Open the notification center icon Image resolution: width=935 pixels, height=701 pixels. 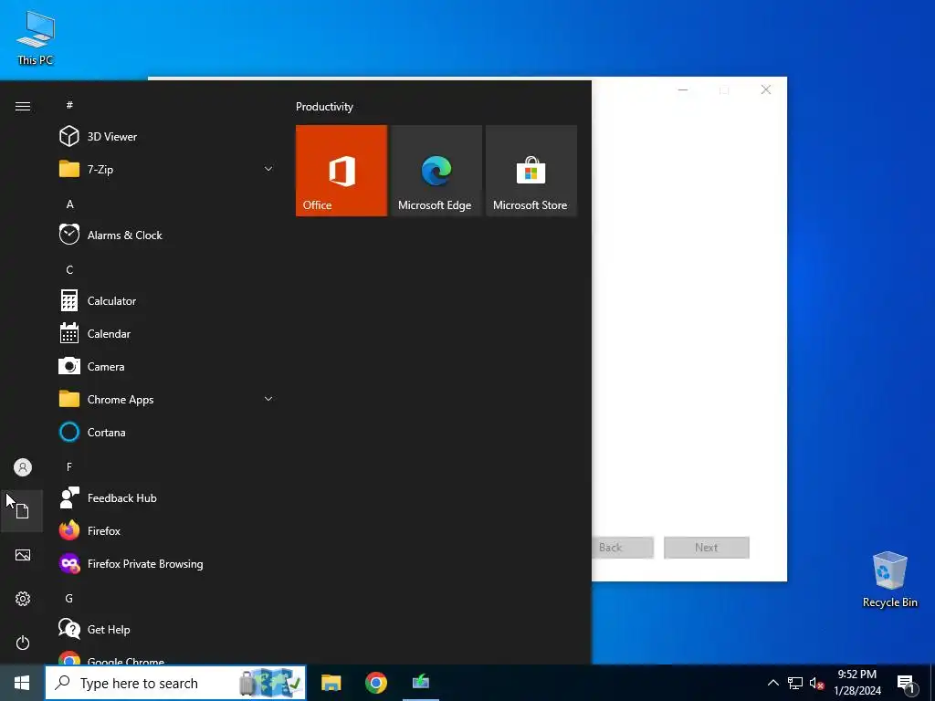pyautogui.click(x=906, y=684)
